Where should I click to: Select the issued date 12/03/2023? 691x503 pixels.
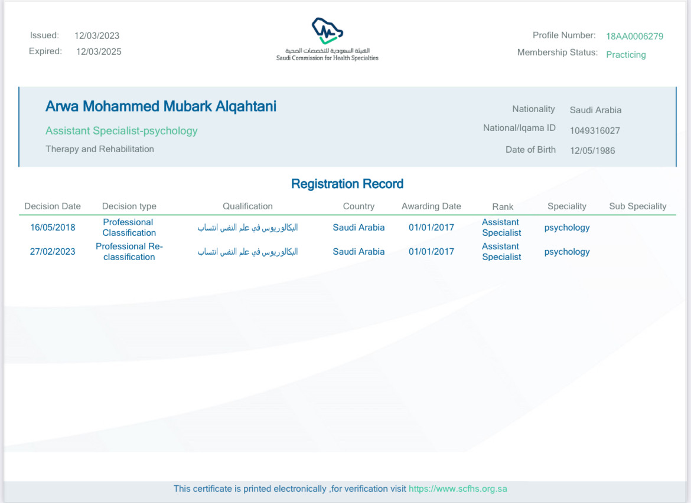tap(97, 36)
